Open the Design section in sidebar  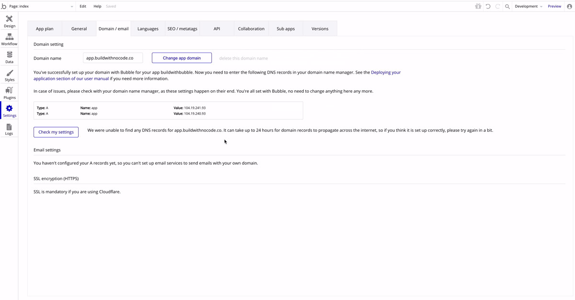click(x=9, y=21)
